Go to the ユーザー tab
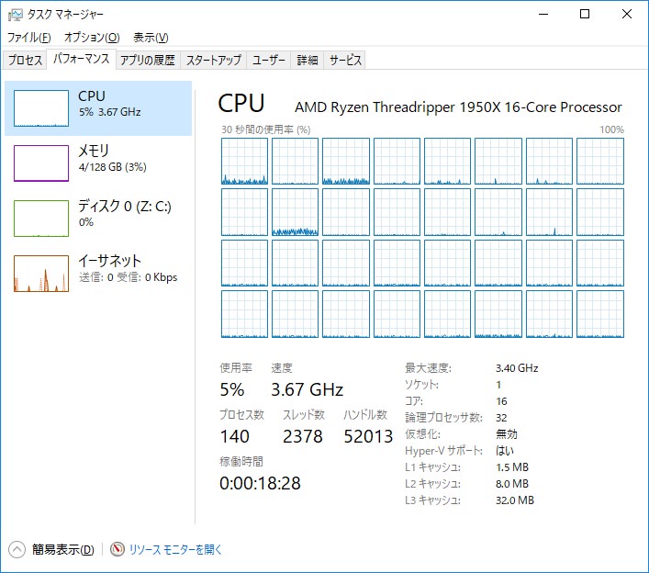 tap(269, 60)
